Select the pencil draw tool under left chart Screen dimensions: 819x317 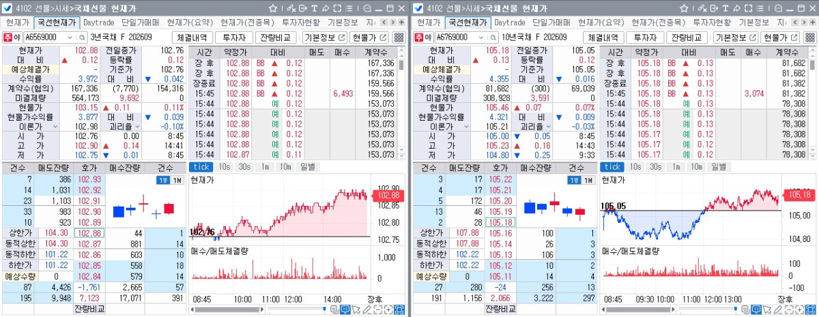(367, 310)
